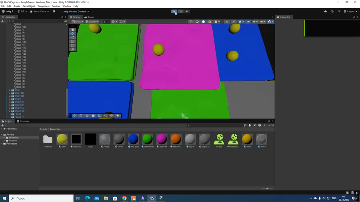Click the Unity 6 button
The image size is (360, 202).
pyautogui.click(x=8, y=12)
